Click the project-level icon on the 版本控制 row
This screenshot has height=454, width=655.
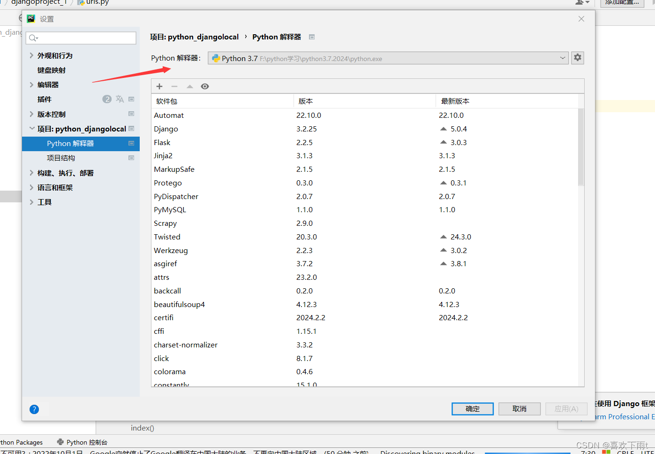[131, 114]
